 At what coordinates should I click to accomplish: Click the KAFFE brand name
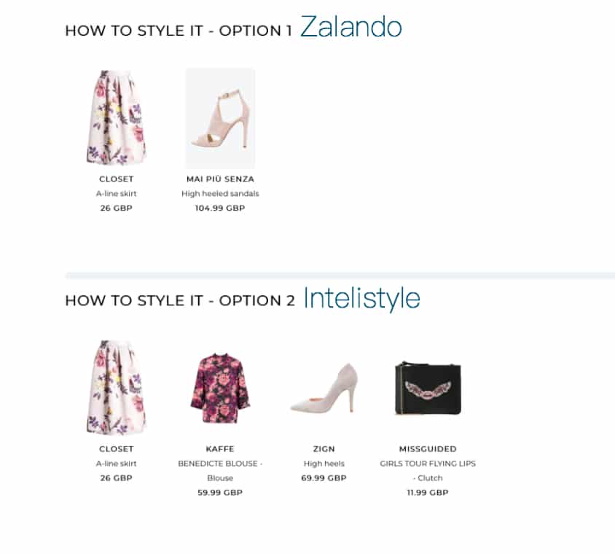[x=220, y=449]
